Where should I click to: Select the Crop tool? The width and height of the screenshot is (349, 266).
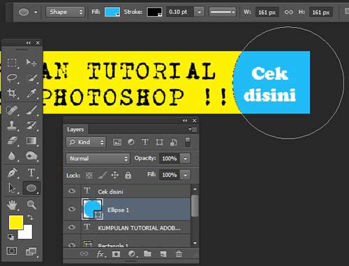coord(12,93)
